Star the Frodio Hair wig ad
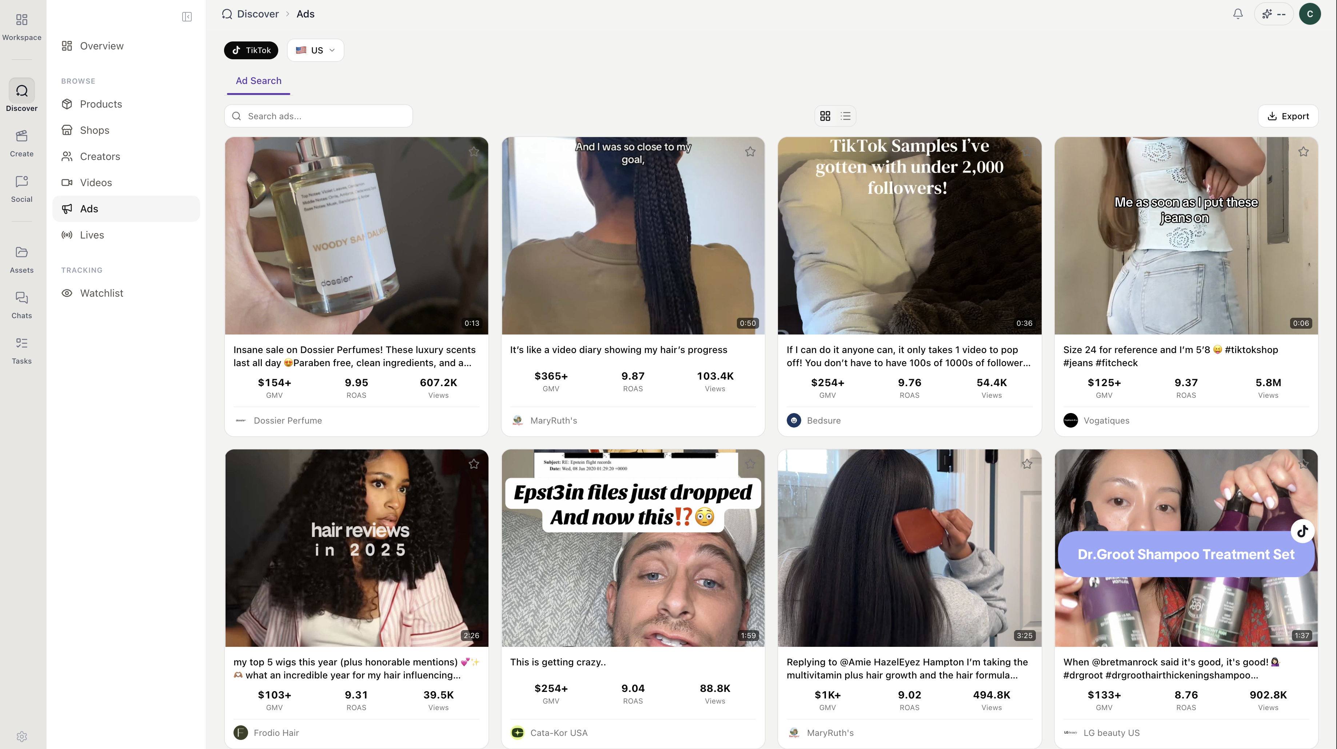The width and height of the screenshot is (1337, 749). tap(474, 464)
